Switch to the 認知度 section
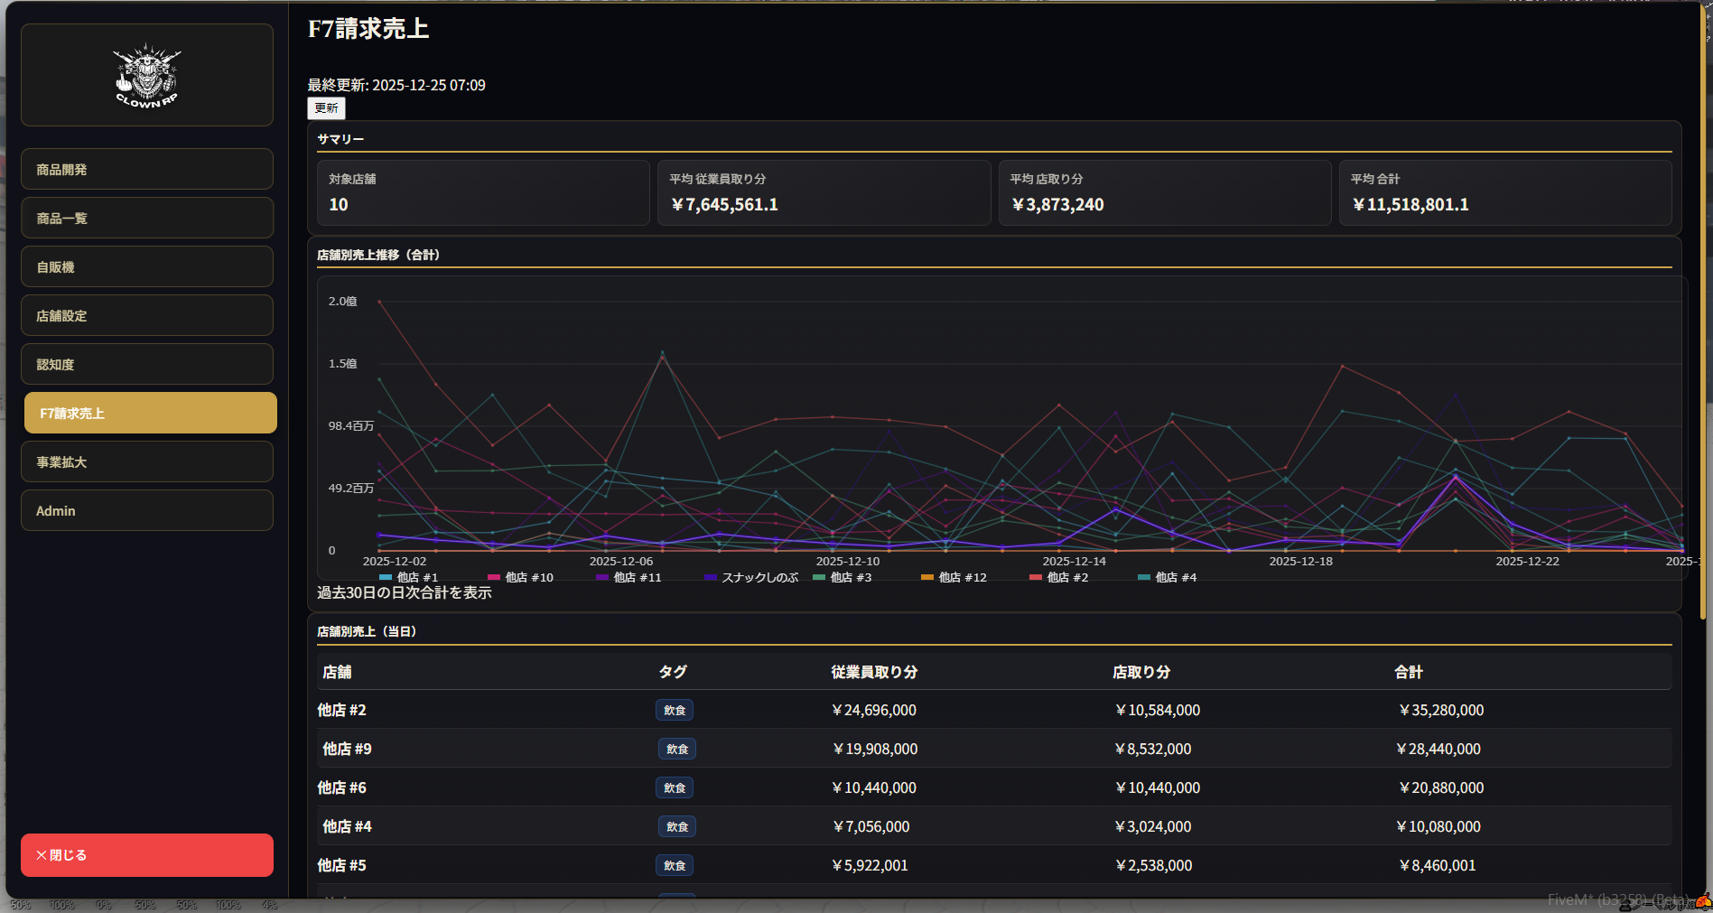The image size is (1713, 913). (147, 365)
